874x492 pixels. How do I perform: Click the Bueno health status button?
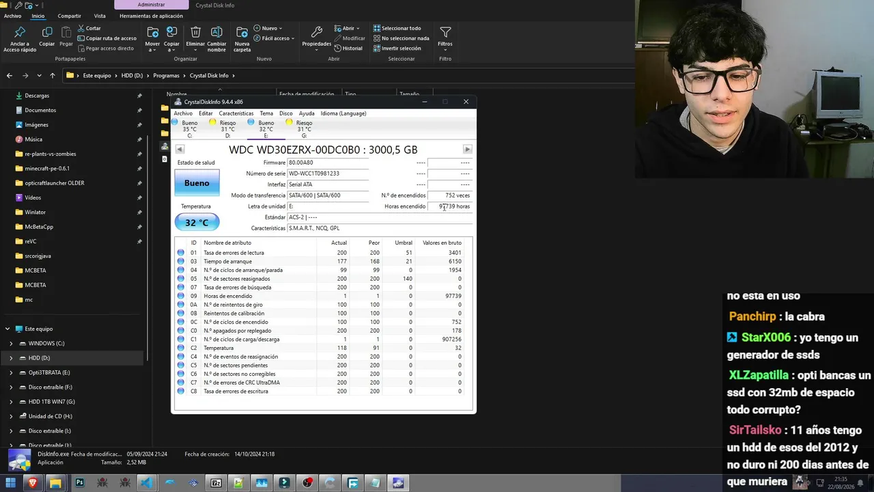click(x=197, y=183)
